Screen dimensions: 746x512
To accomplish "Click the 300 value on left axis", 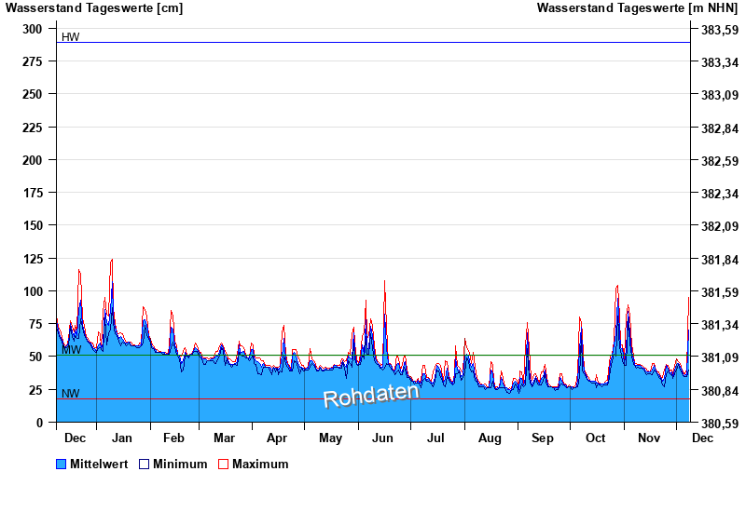I will click(33, 29).
